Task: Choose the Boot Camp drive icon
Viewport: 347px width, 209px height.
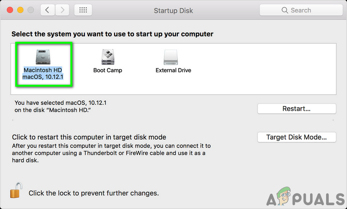Action: (108, 57)
